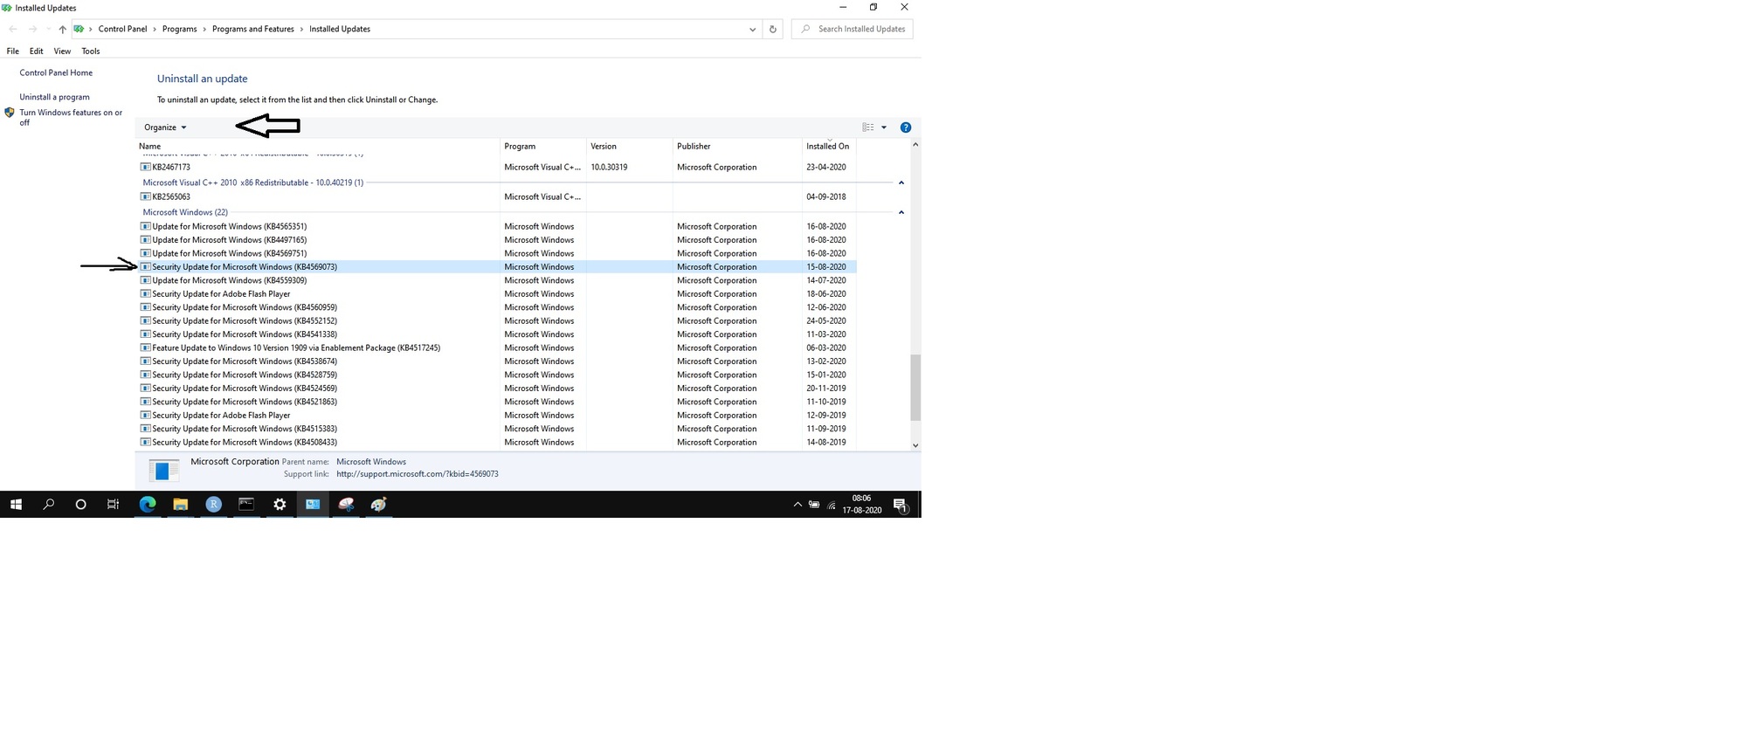1747x743 pixels.
Task: Open Turn Windows features on or off
Action: pos(71,117)
